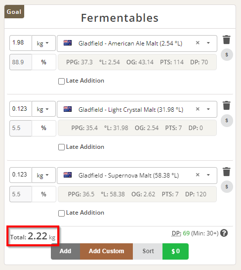This screenshot has width=241, height=270.
Task: Clear the Supernova Malt selection
Action: [198, 175]
